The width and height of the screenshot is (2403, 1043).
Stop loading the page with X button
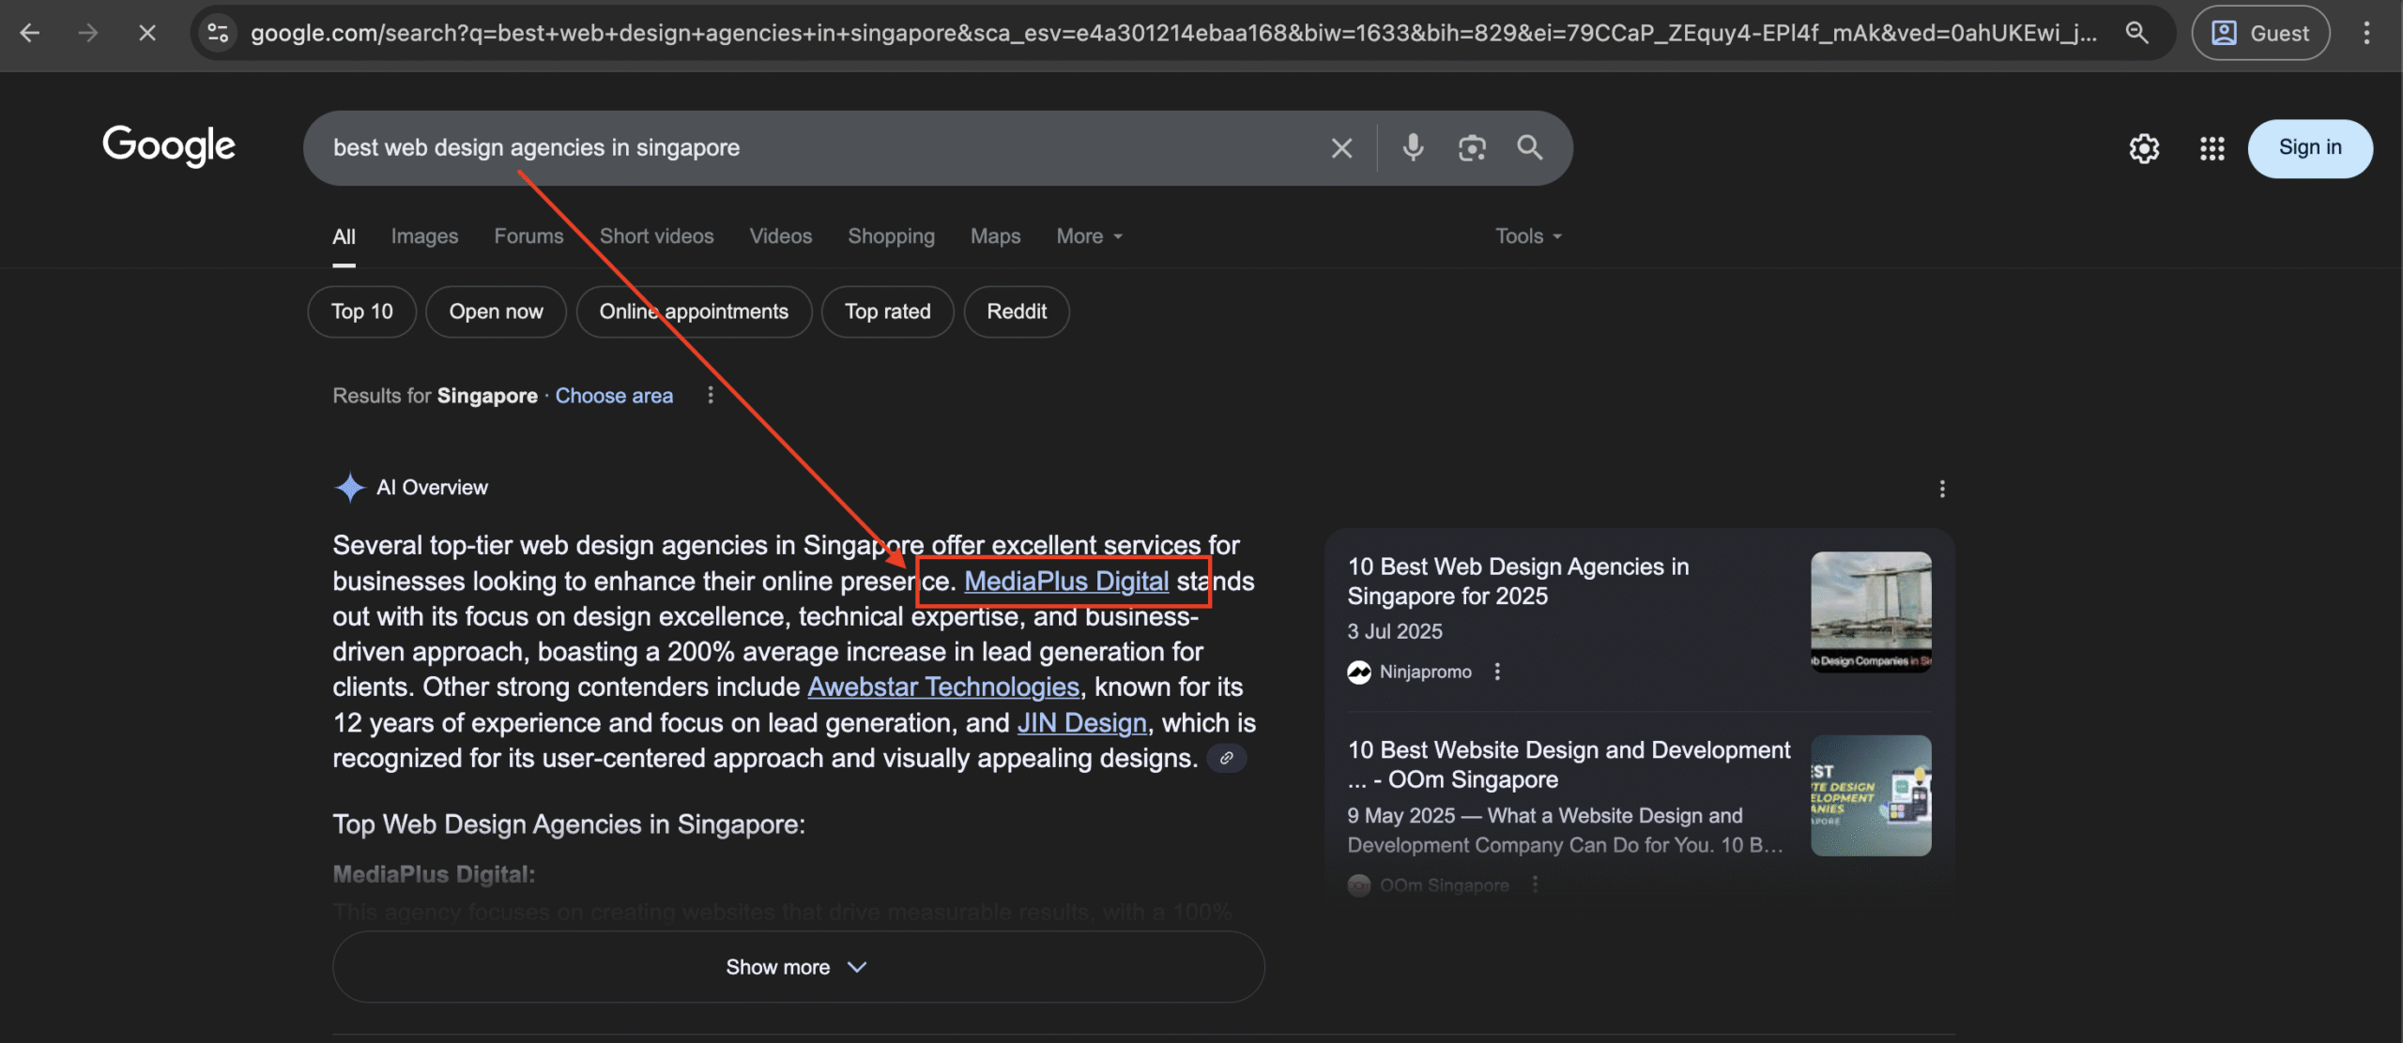pyautogui.click(x=147, y=34)
